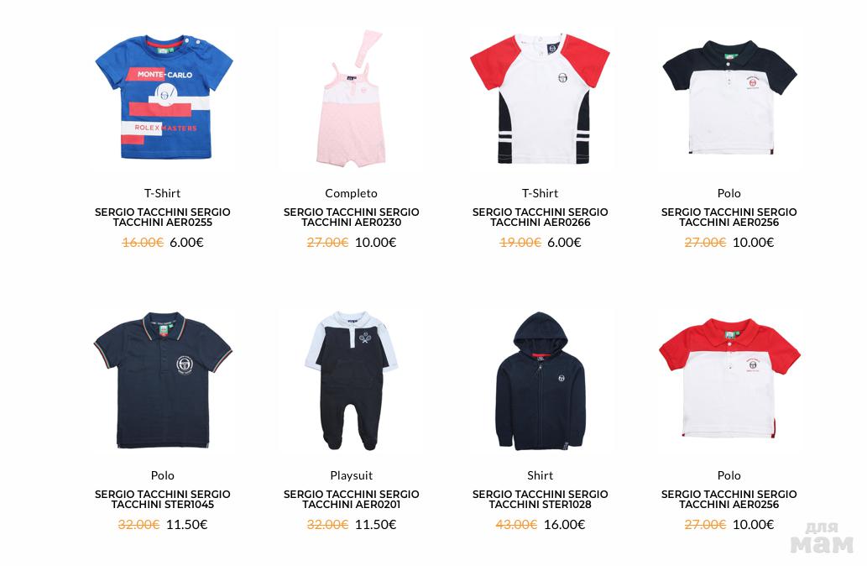Image resolution: width=867 pixels, height=566 pixels.
Task: Open product link Sergio Tacchini AER0230
Action: click(x=351, y=217)
